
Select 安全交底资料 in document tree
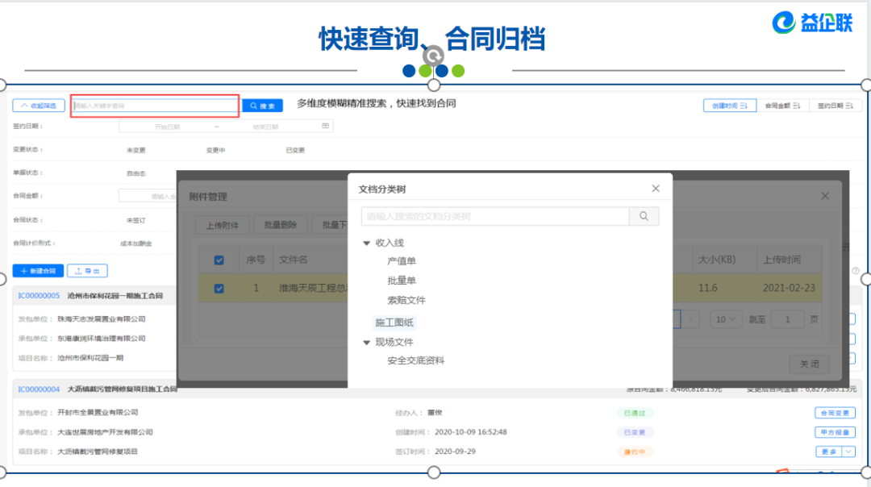click(x=416, y=360)
